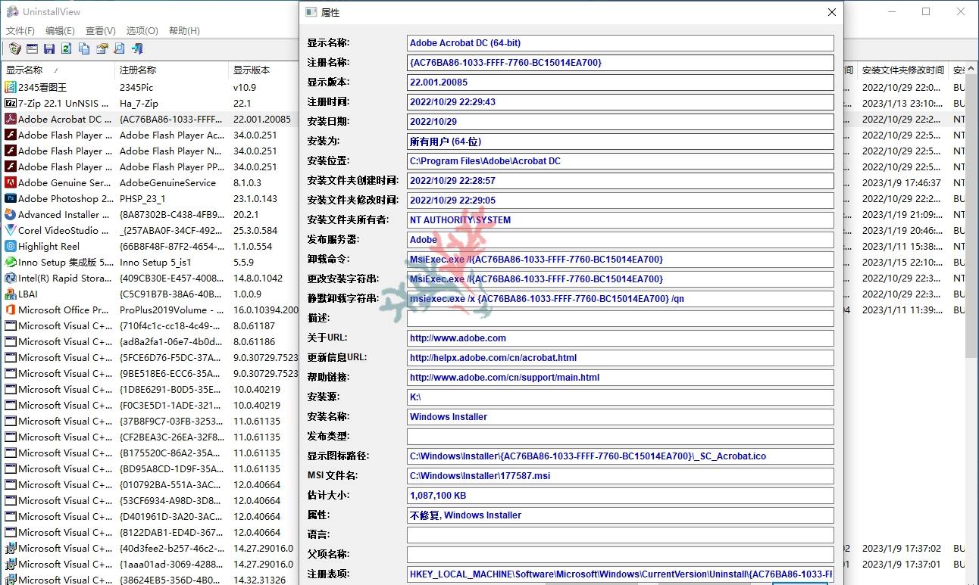Select the PHSP_23_1 registered name cell
Screen dimensions: 979x585
(x=142, y=198)
